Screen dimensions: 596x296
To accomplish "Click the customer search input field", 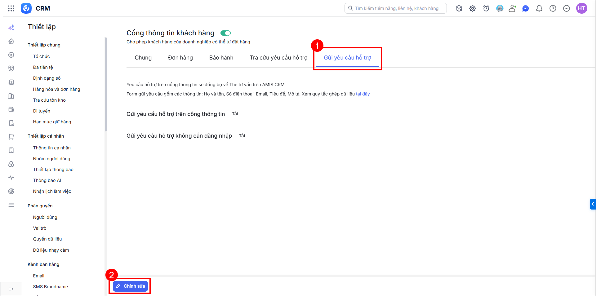I will [396, 8].
